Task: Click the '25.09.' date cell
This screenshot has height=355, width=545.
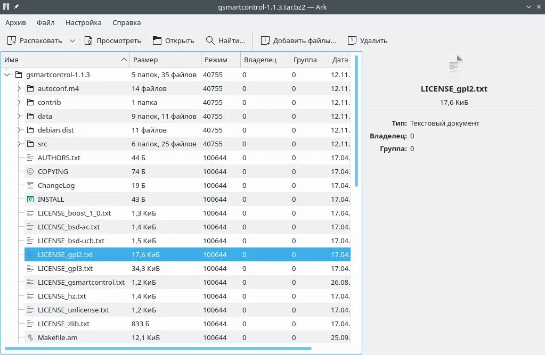Action: (340, 337)
